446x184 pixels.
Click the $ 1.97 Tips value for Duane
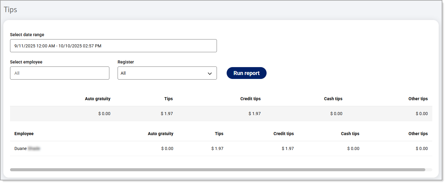(x=217, y=149)
